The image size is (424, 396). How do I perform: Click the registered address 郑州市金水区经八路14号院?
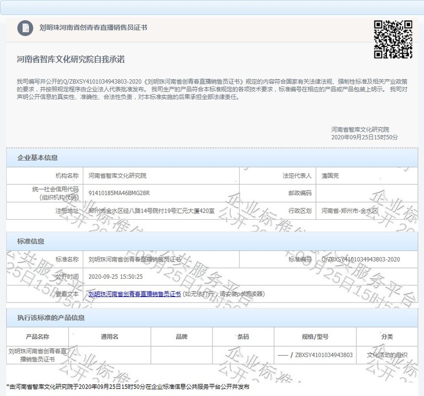[151, 211]
